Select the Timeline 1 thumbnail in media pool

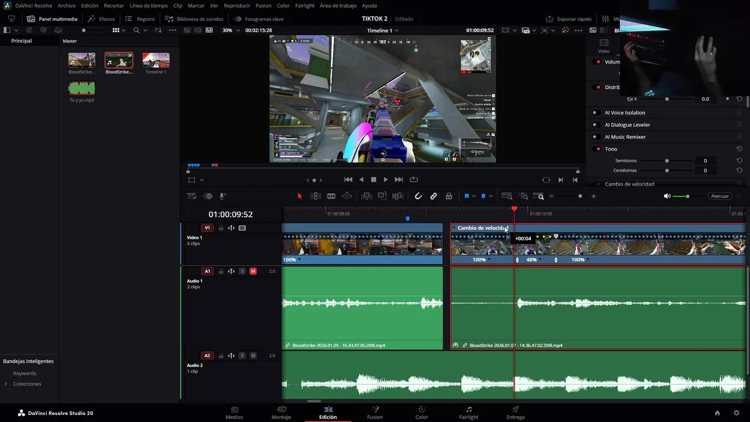coord(156,60)
